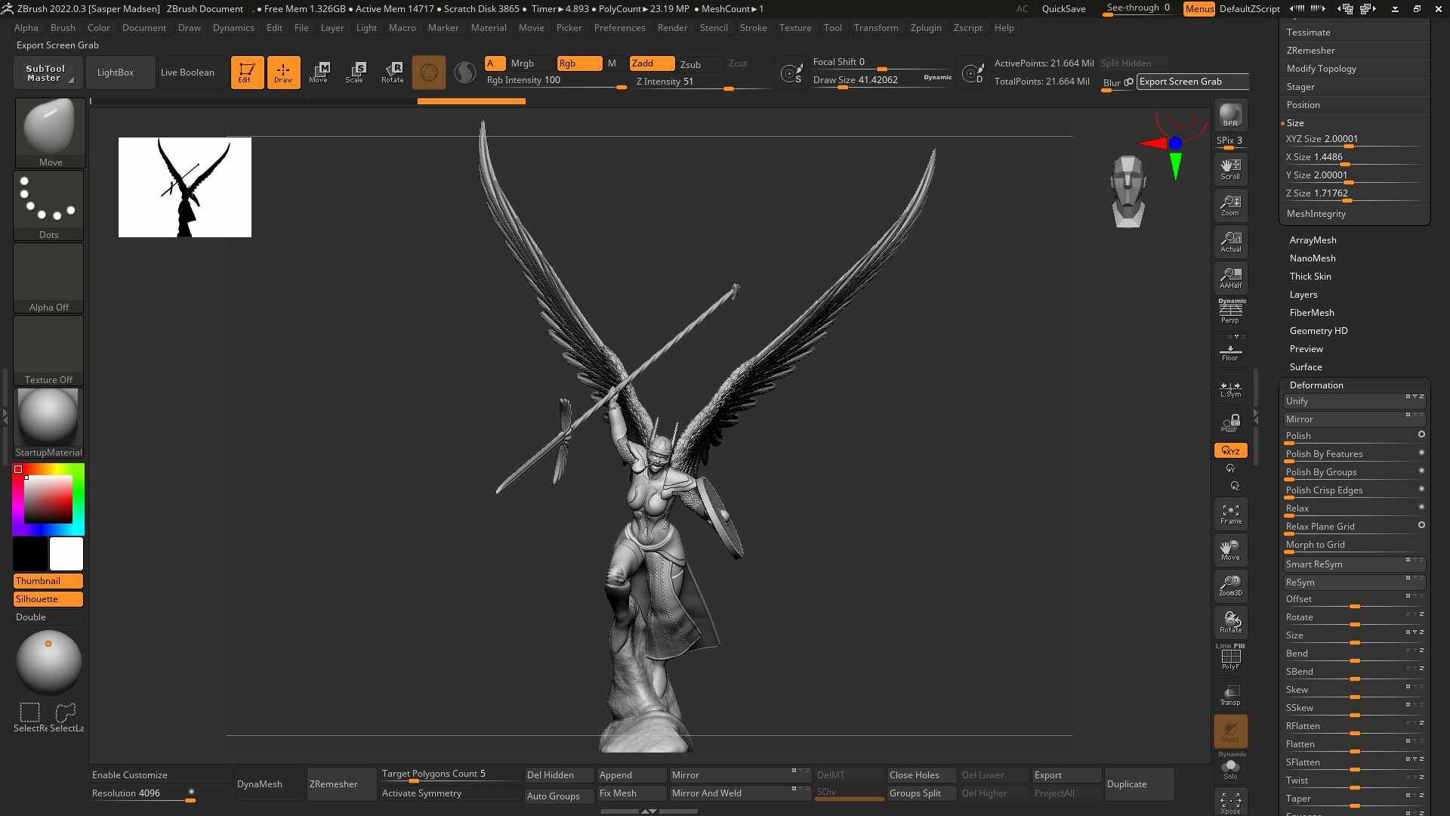1450x816 pixels.
Task: Collapse the Deformation section
Action: [1316, 385]
